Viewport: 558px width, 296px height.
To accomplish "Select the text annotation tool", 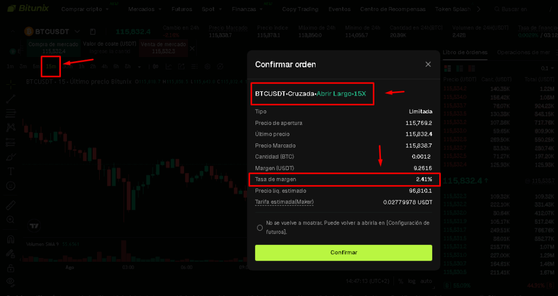I will coord(10,171).
